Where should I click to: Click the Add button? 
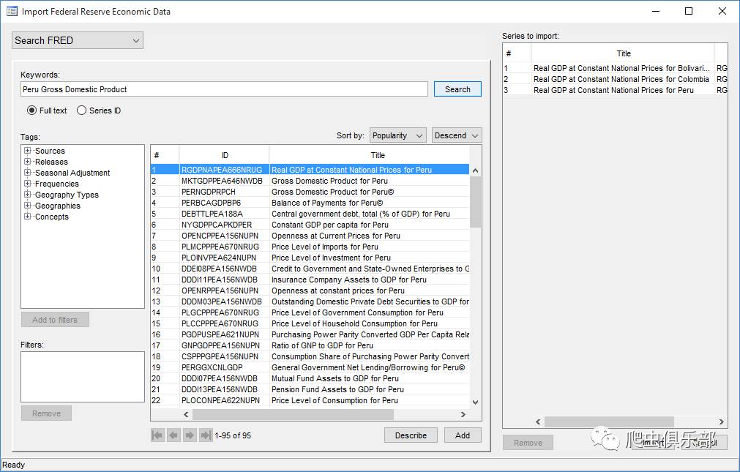click(463, 435)
